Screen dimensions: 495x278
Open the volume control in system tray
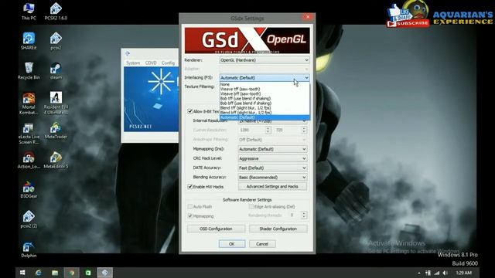coord(445,273)
